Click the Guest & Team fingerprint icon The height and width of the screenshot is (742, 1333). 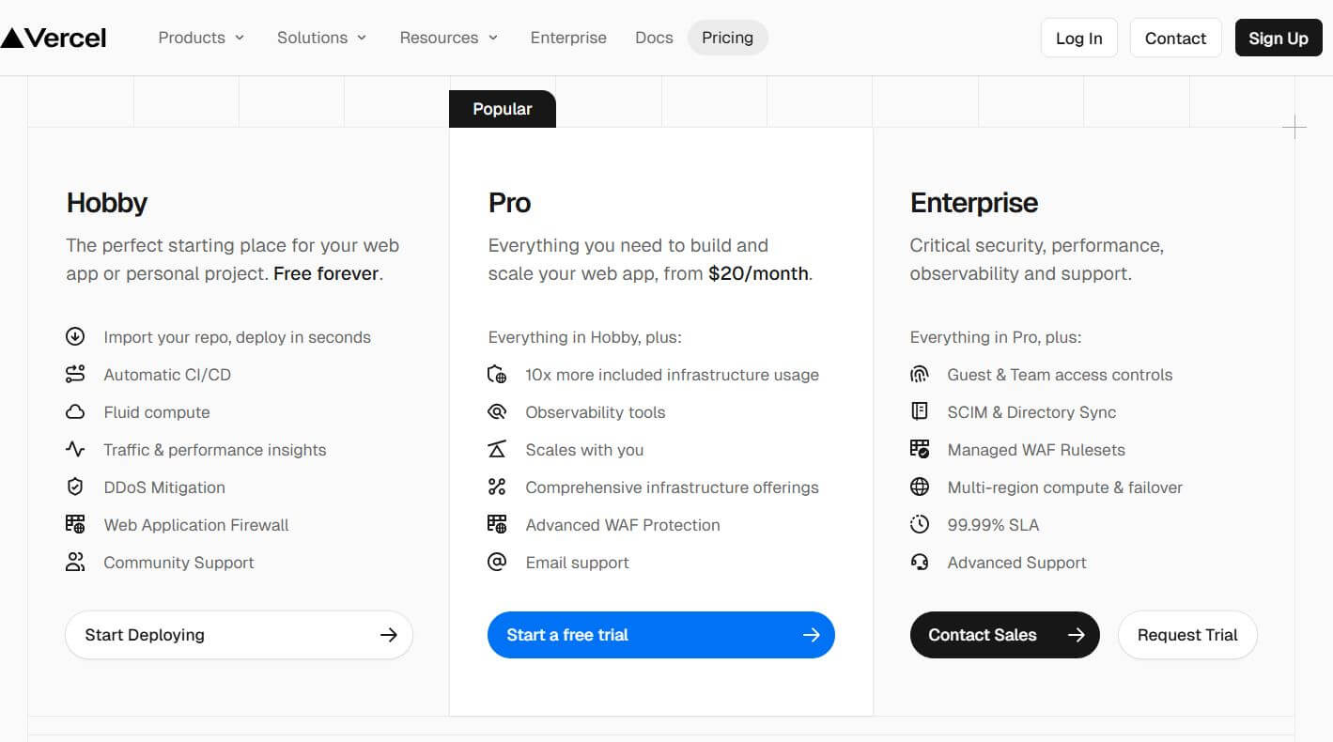coord(920,375)
